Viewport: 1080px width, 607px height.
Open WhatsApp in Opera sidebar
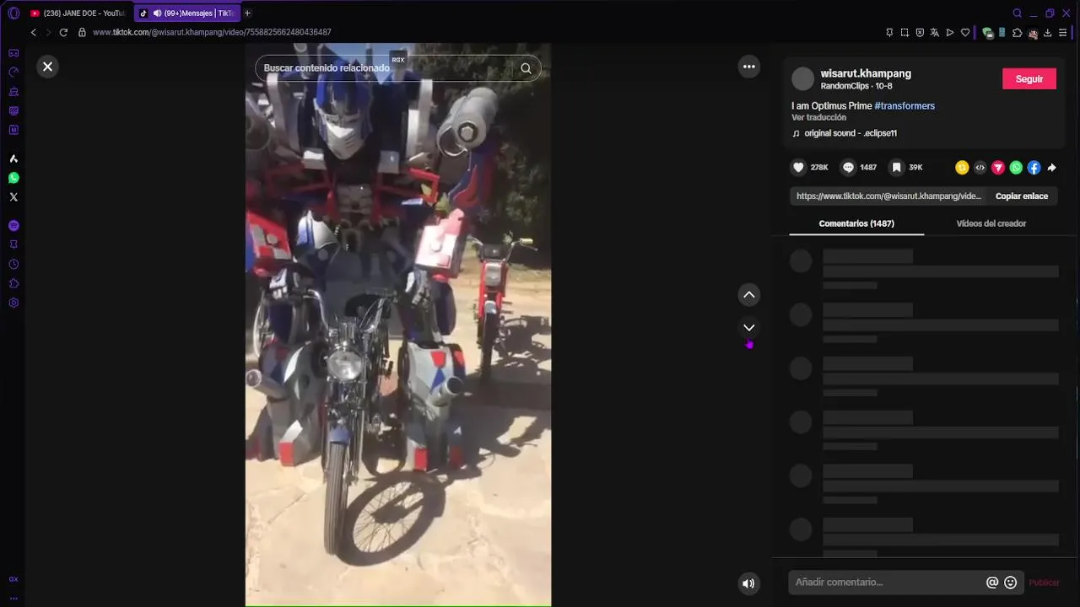[x=13, y=178]
